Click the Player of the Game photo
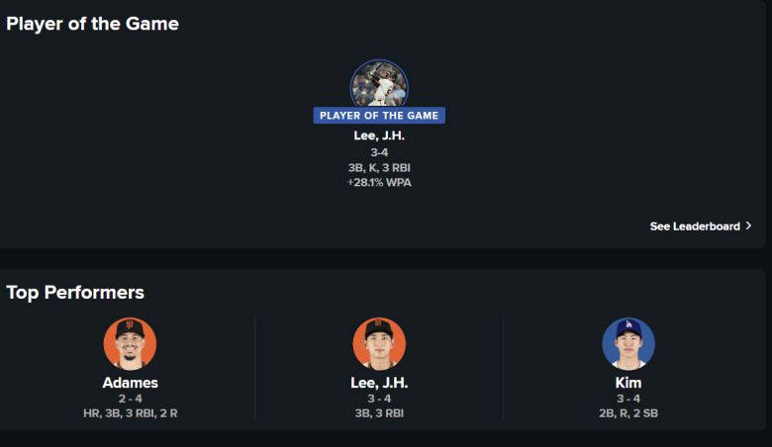The width and height of the screenshot is (772, 447). 379,84
